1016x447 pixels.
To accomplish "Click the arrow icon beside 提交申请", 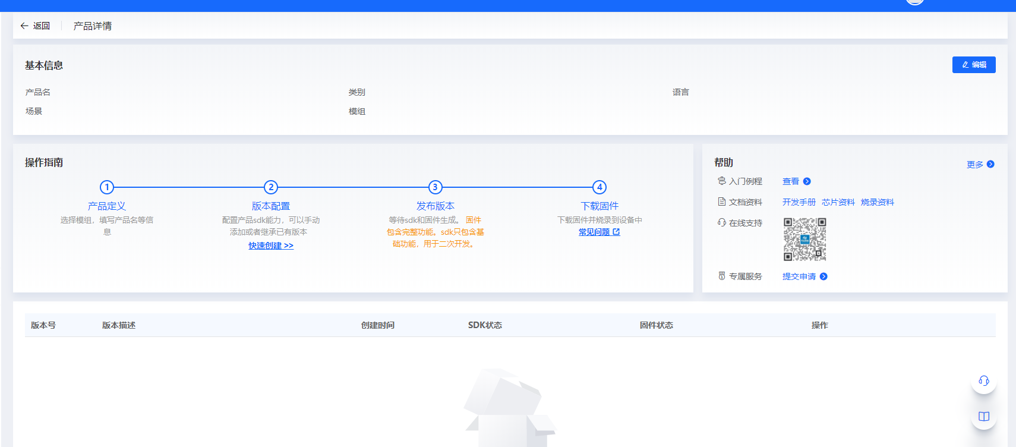I will [x=823, y=276].
